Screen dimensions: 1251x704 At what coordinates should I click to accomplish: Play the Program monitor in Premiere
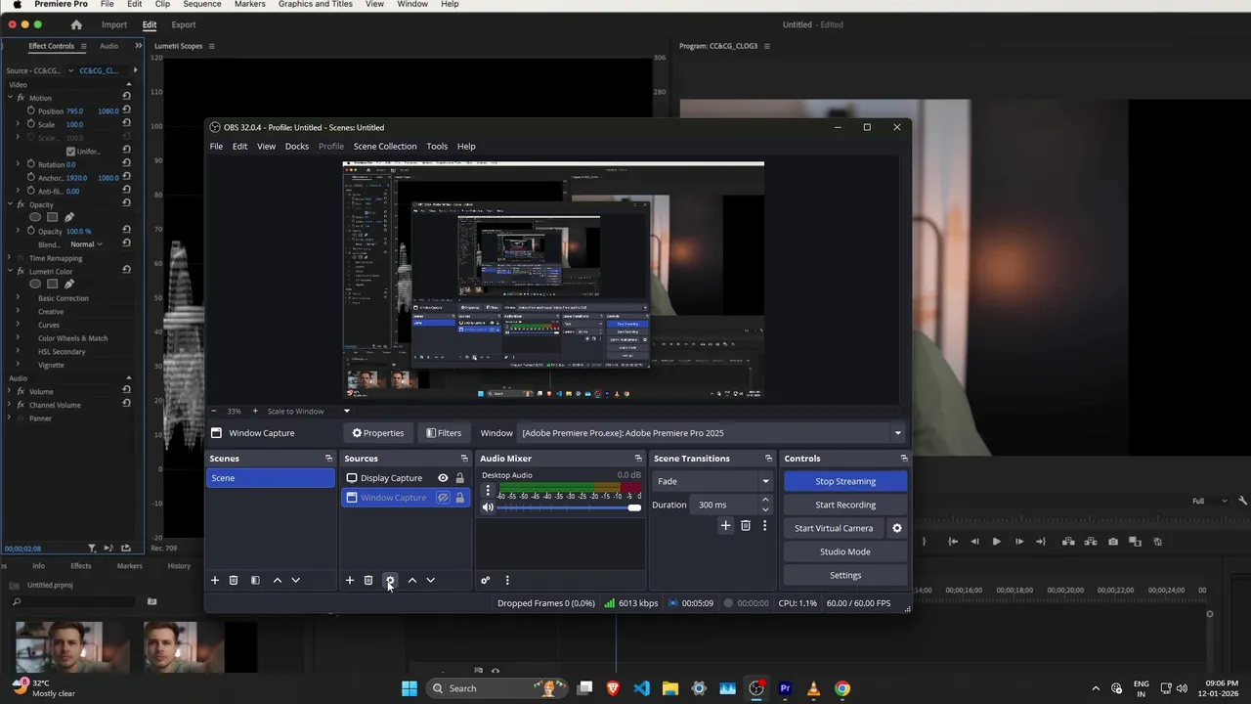coord(997,541)
